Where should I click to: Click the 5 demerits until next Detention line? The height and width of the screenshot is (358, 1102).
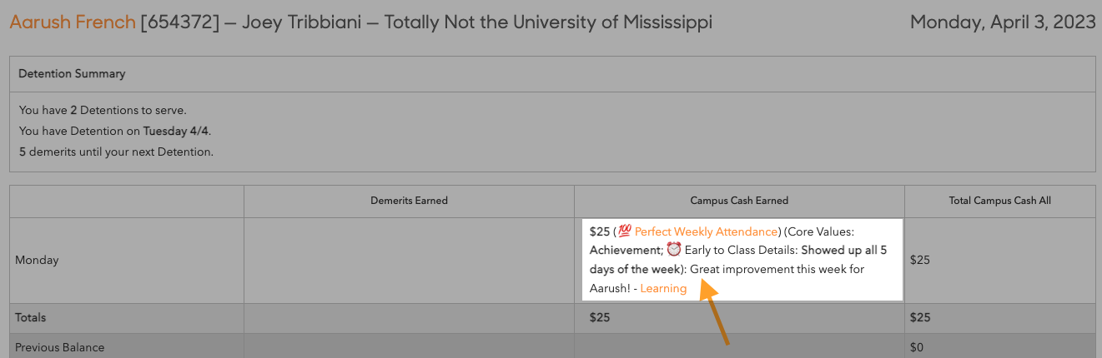(116, 152)
